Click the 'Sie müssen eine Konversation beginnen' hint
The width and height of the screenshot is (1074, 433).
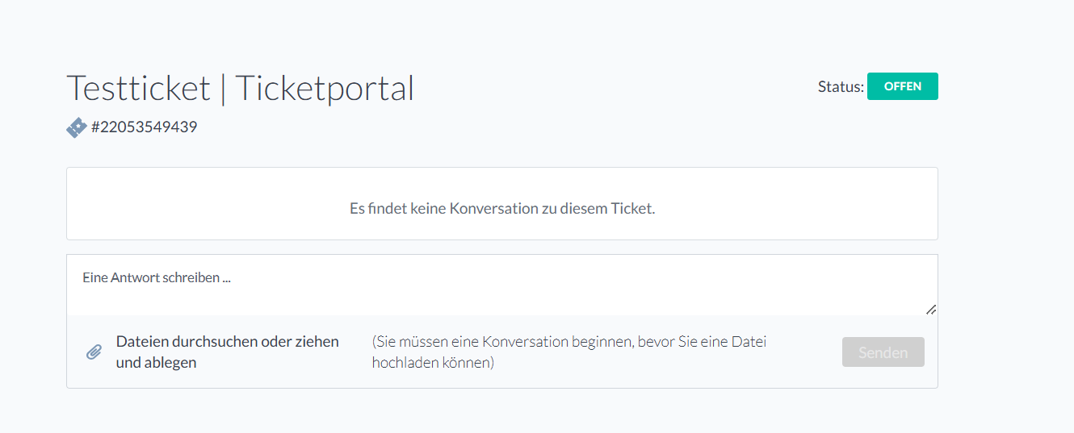point(568,341)
